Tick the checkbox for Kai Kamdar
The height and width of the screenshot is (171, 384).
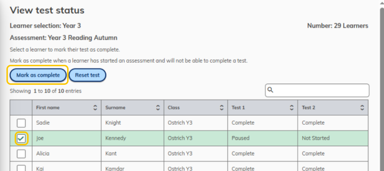point(21,168)
